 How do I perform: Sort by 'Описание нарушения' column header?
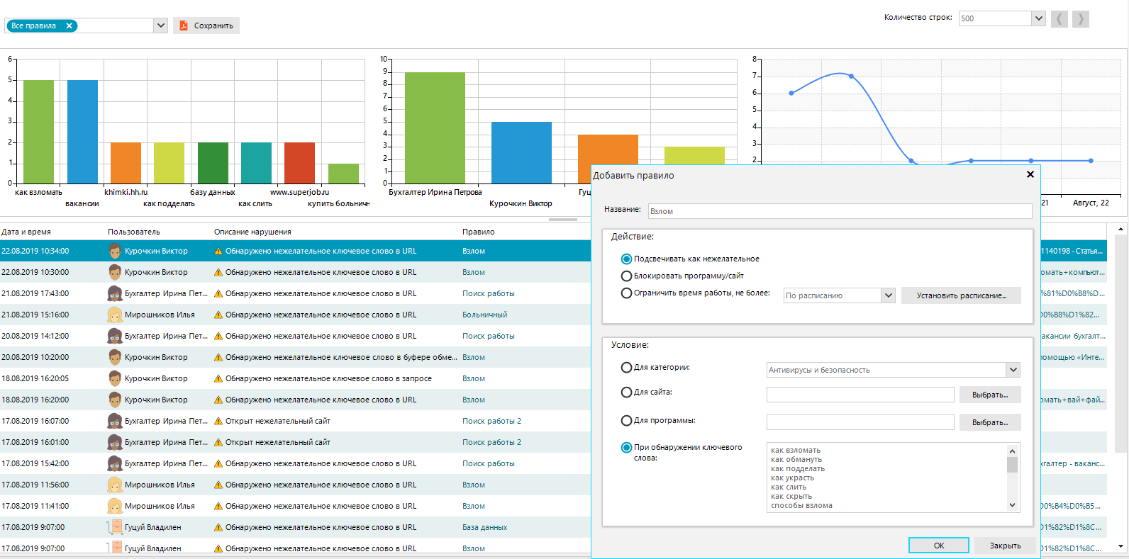252,232
